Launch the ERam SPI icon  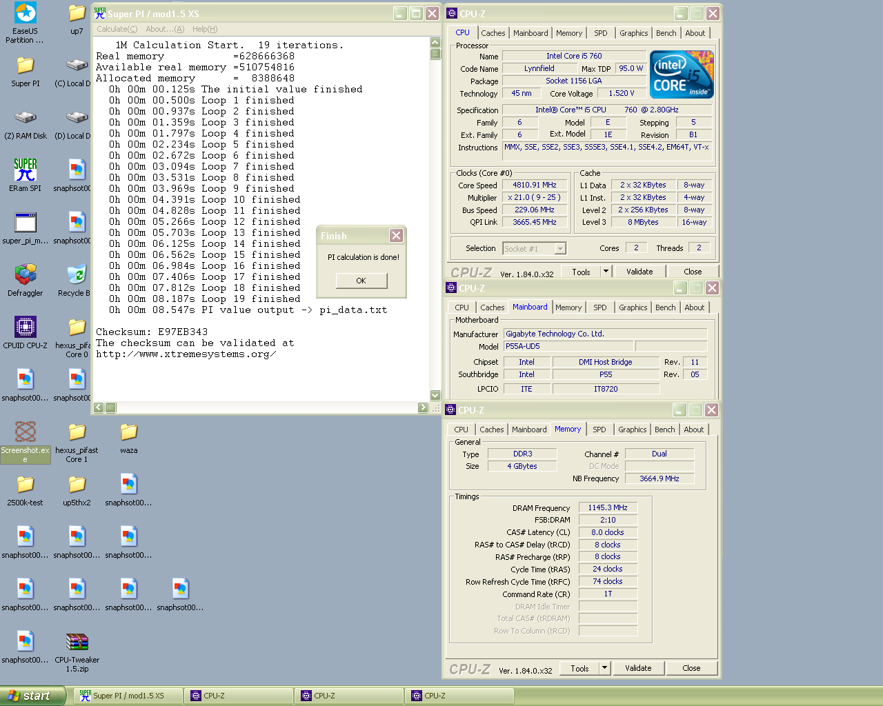(x=26, y=175)
